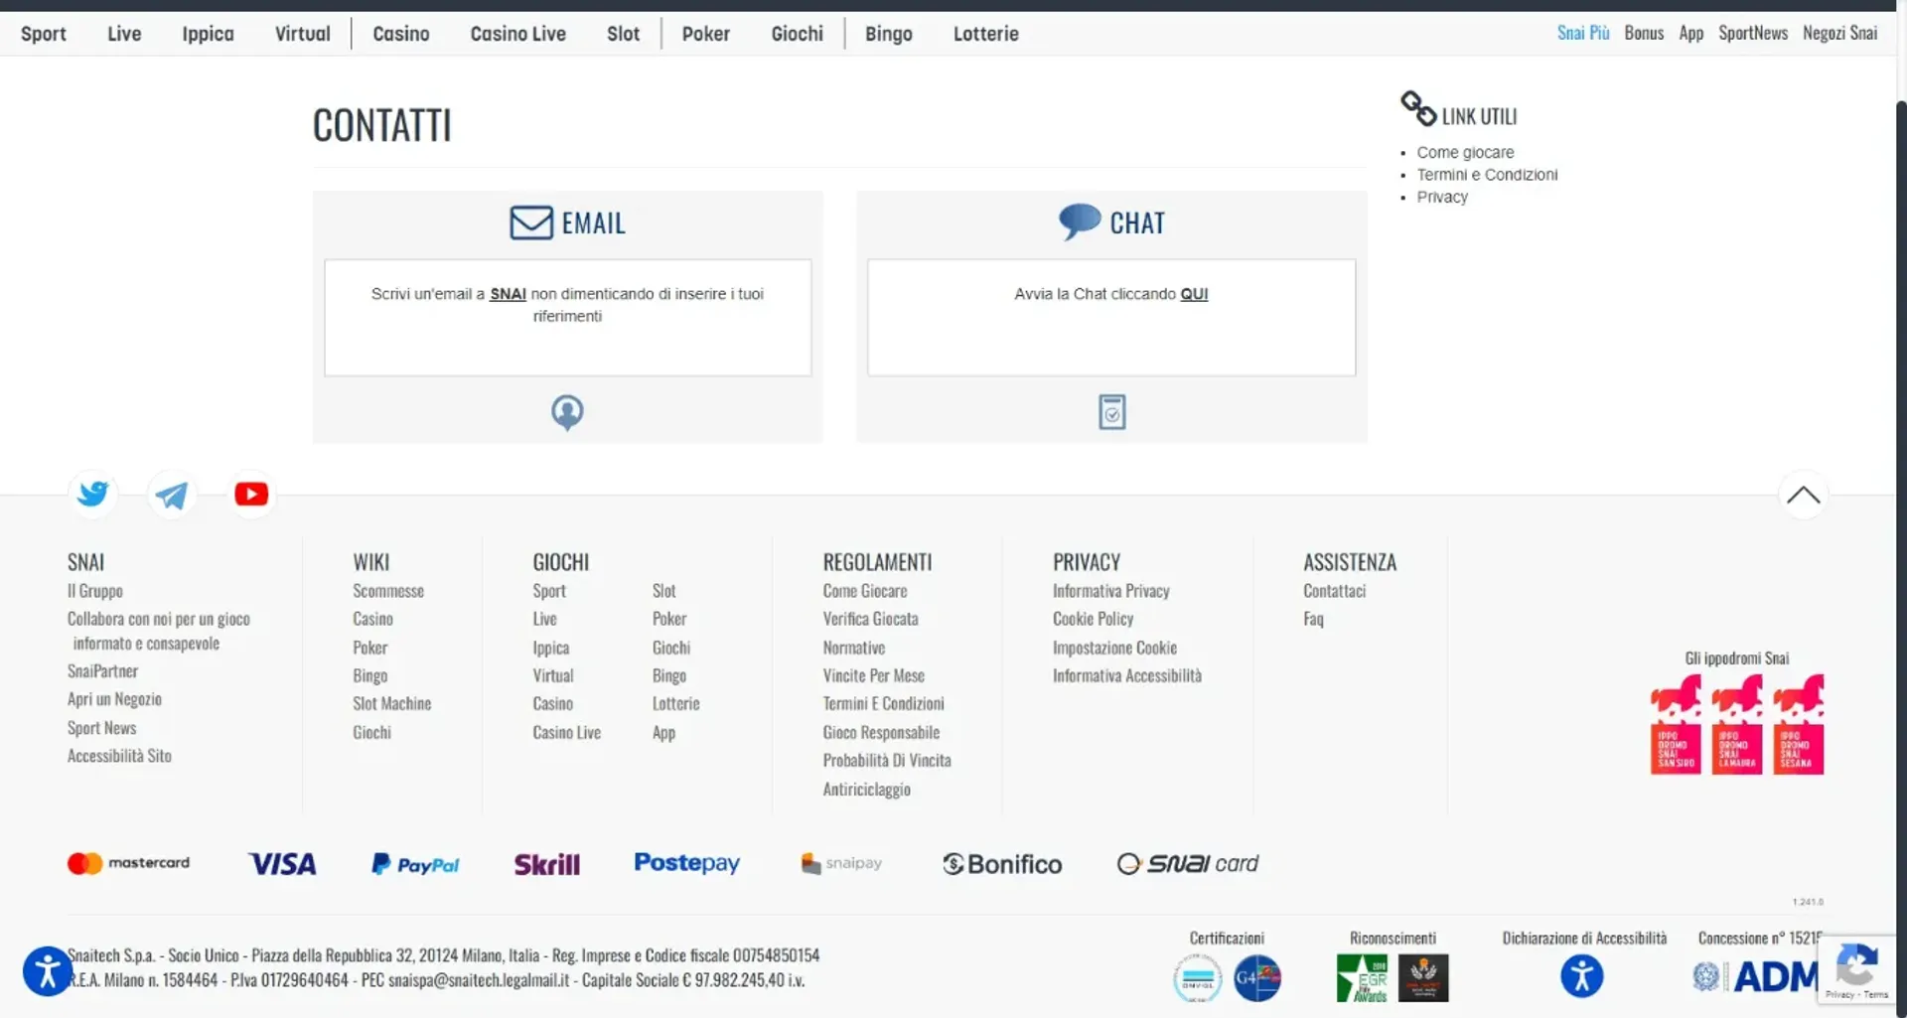Open Slot Machine under Wiki

[391, 703]
